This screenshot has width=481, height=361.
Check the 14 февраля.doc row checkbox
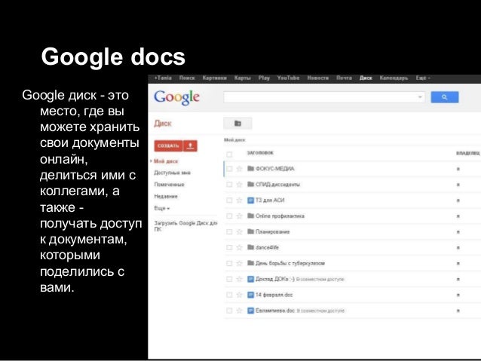click(x=229, y=295)
